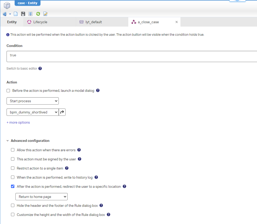This screenshot has height=224, width=257.
Task: Uncheck redirect user to specific location
Action: (x=13, y=186)
